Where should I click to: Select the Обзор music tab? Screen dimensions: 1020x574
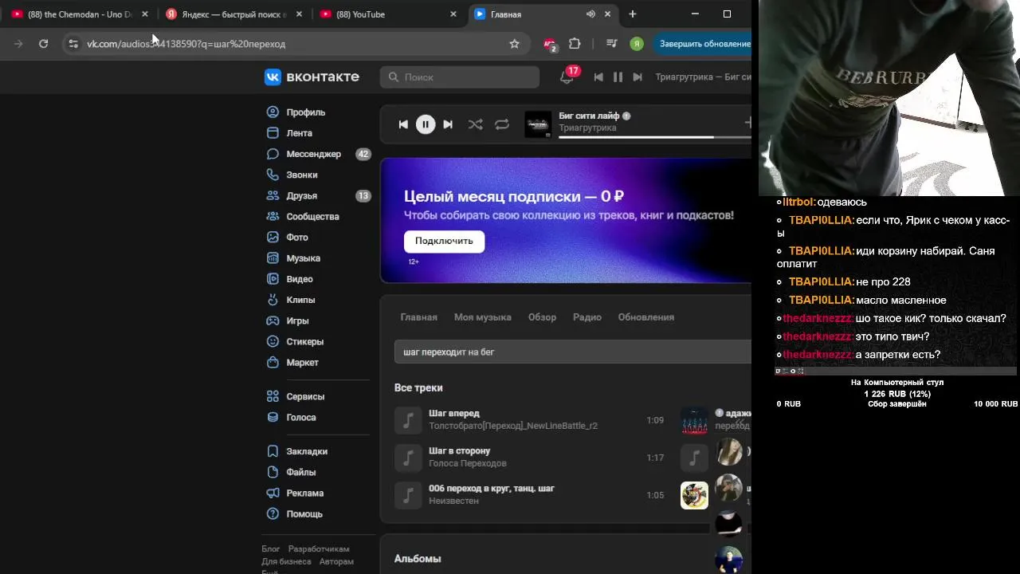[542, 317]
